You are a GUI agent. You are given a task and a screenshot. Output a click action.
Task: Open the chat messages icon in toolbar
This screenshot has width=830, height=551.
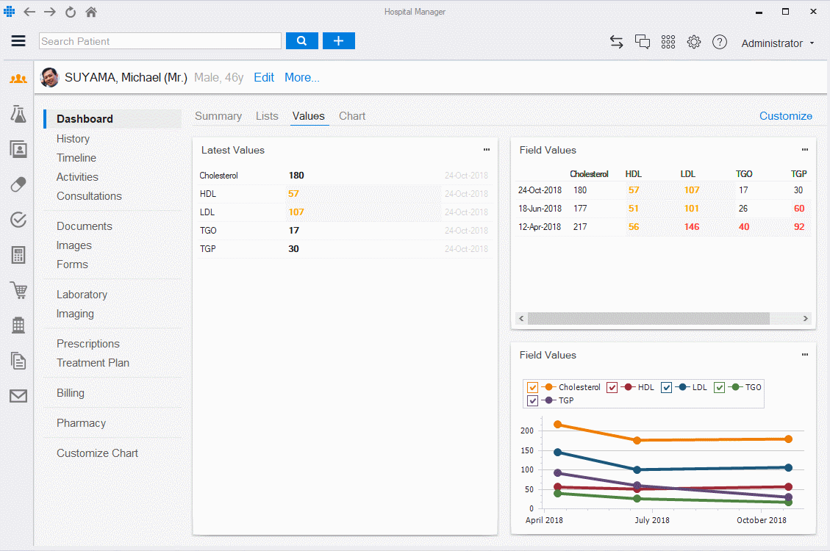pyautogui.click(x=643, y=42)
